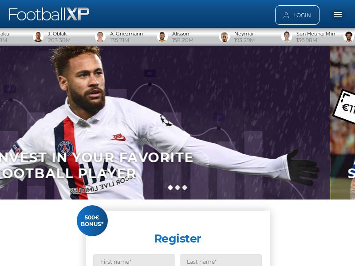This screenshot has width=355, height=266.
Task: Select J. Oblak player avatar
Action: click(x=38, y=37)
